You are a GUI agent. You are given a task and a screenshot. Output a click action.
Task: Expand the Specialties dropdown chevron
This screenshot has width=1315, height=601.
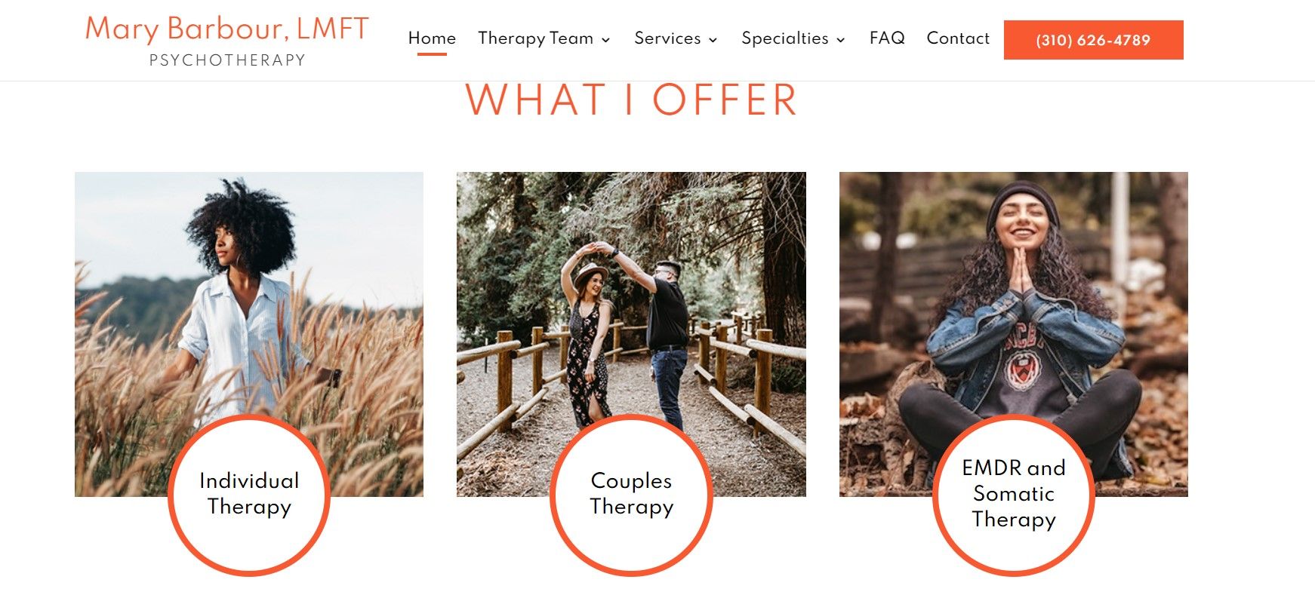coord(840,40)
